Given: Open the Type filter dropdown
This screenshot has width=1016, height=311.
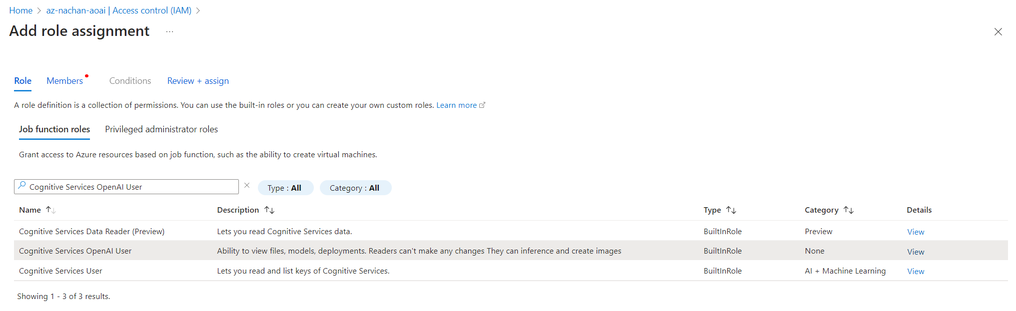Looking at the screenshot, I should (x=285, y=188).
